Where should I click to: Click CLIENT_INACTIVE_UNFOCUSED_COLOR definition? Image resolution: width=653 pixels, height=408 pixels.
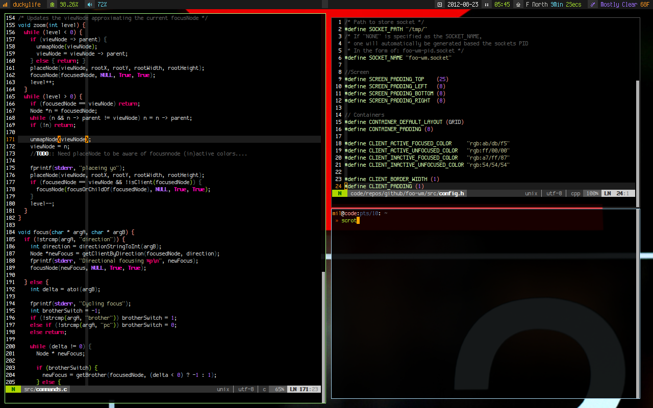[428, 165]
